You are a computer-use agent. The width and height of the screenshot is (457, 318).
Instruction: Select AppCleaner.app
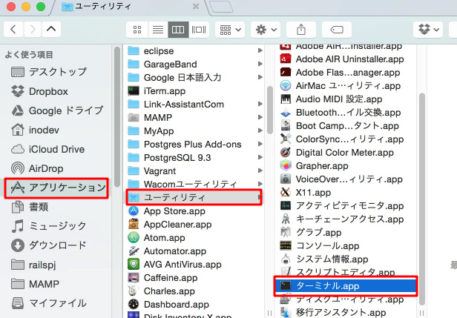194,224
